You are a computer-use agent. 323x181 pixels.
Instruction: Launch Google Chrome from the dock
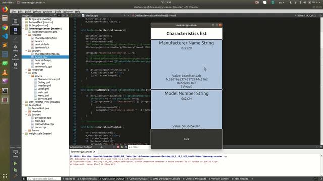coord(5,27)
